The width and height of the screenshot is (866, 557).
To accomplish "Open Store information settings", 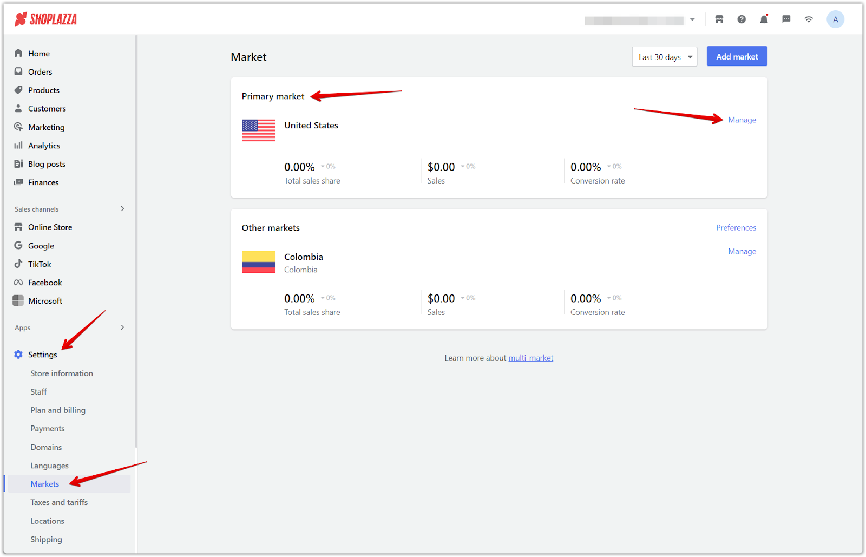I will tap(62, 373).
